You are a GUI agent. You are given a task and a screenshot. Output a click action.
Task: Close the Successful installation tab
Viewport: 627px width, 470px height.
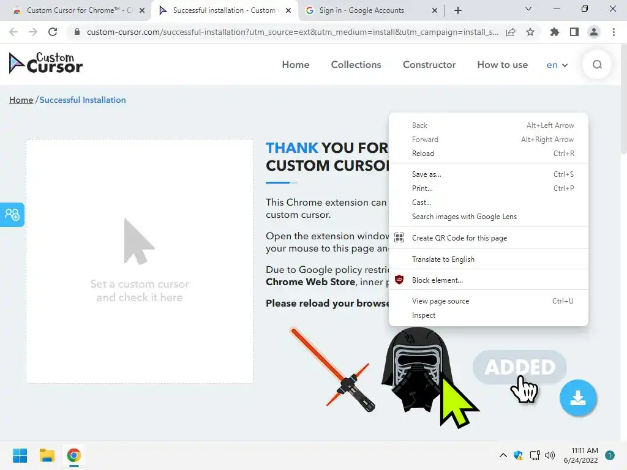coord(288,10)
